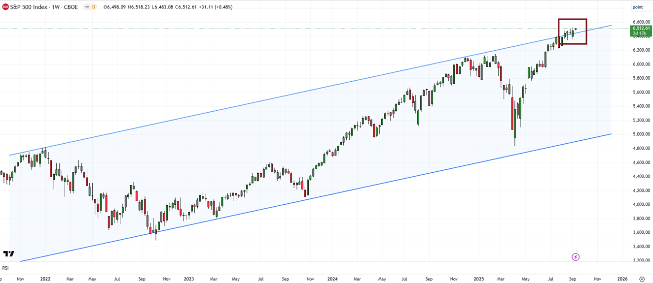Screen dimensions: 653x283
Task: Click the 4,000.00 price axis label
Action: [641, 204]
